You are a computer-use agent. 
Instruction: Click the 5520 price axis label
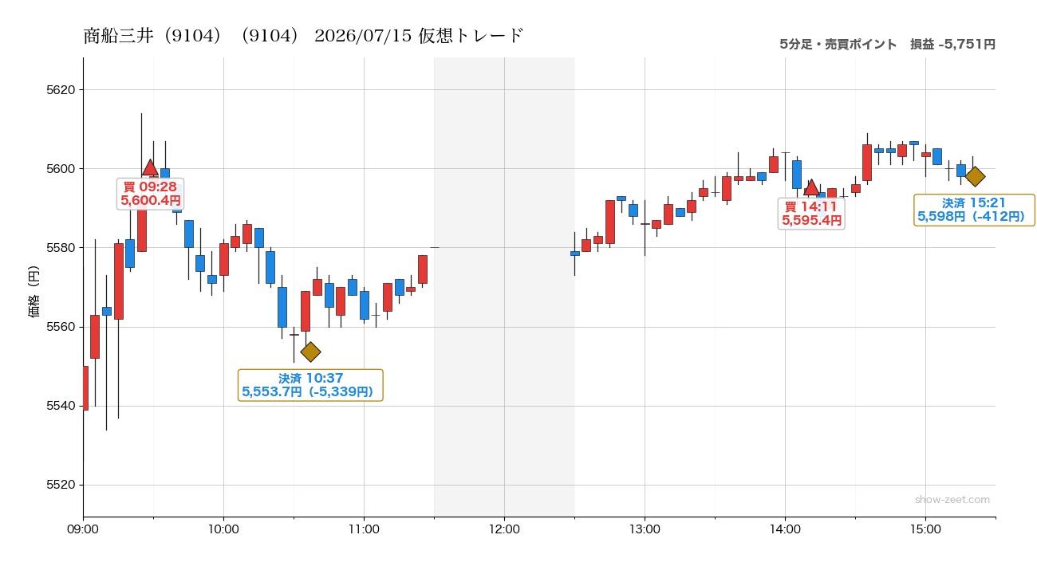pyautogui.click(x=61, y=485)
